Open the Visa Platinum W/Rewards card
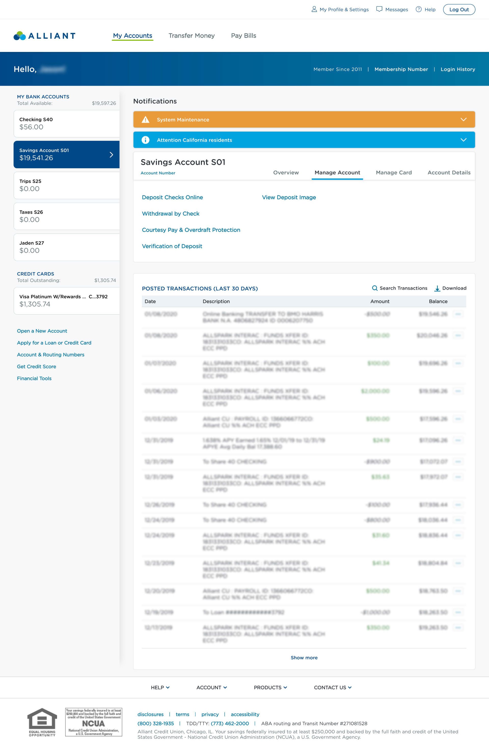Image resolution: width=489 pixels, height=754 pixels. [66, 301]
